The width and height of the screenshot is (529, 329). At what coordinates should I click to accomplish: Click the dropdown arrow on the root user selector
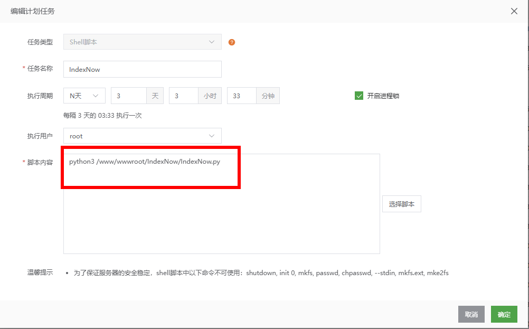coord(212,136)
